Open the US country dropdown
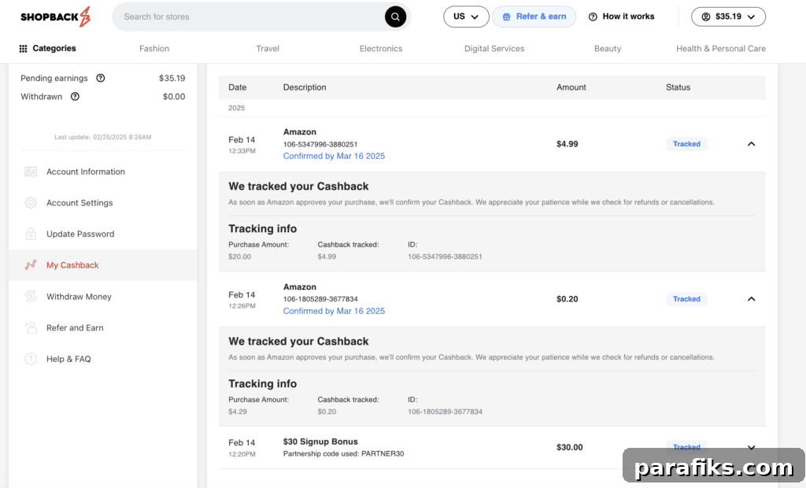Image resolution: width=806 pixels, height=488 pixels. pyautogui.click(x=466, y=17)
